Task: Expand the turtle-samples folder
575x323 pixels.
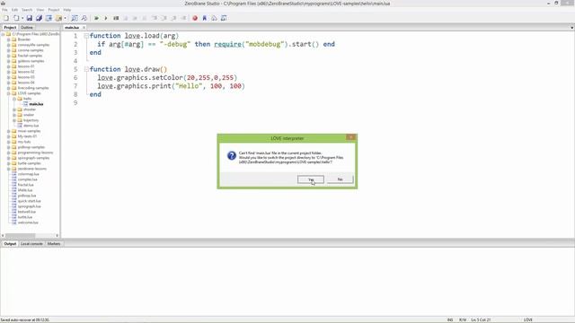Action: point(8,163)
